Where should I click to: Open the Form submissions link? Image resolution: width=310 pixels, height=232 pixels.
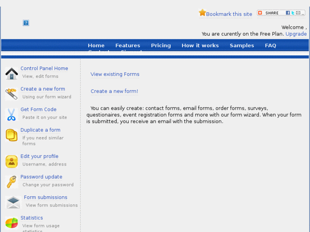pos(46,197)
